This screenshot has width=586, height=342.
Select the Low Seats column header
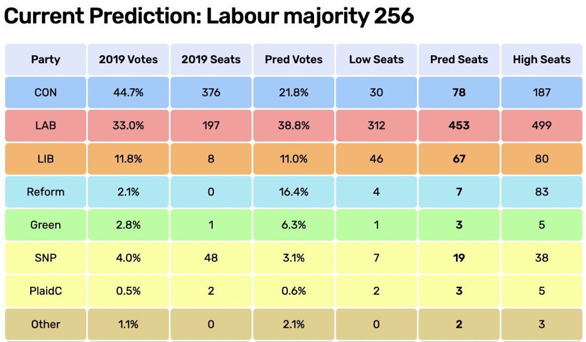pos(376,59)
